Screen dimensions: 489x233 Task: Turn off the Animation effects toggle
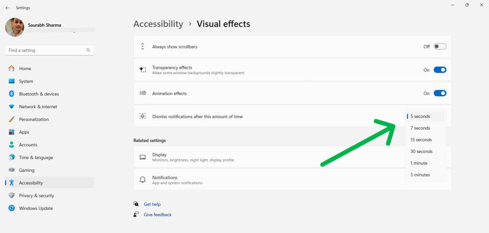click(x=440, y=93)
